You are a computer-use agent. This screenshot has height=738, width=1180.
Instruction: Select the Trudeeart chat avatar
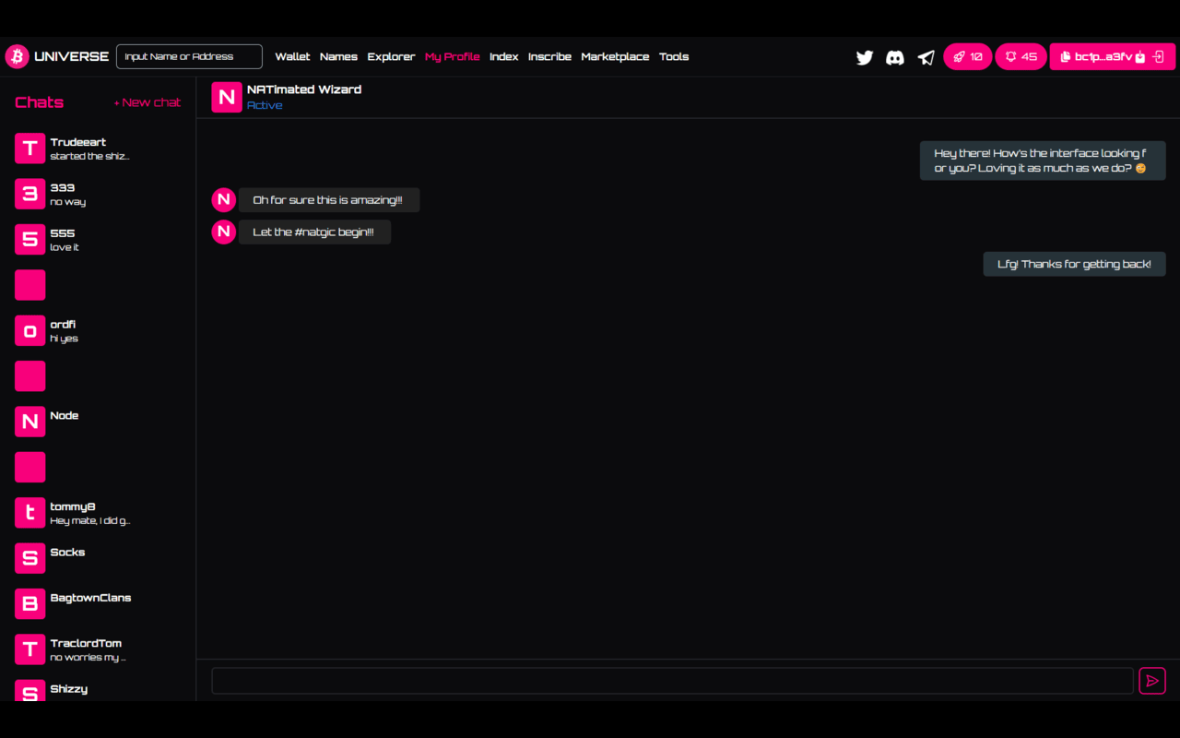click(x=30, y=149)
